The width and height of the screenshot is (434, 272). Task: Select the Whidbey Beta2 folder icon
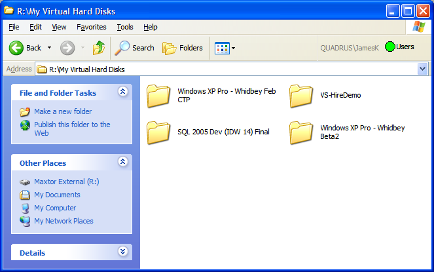301,133
